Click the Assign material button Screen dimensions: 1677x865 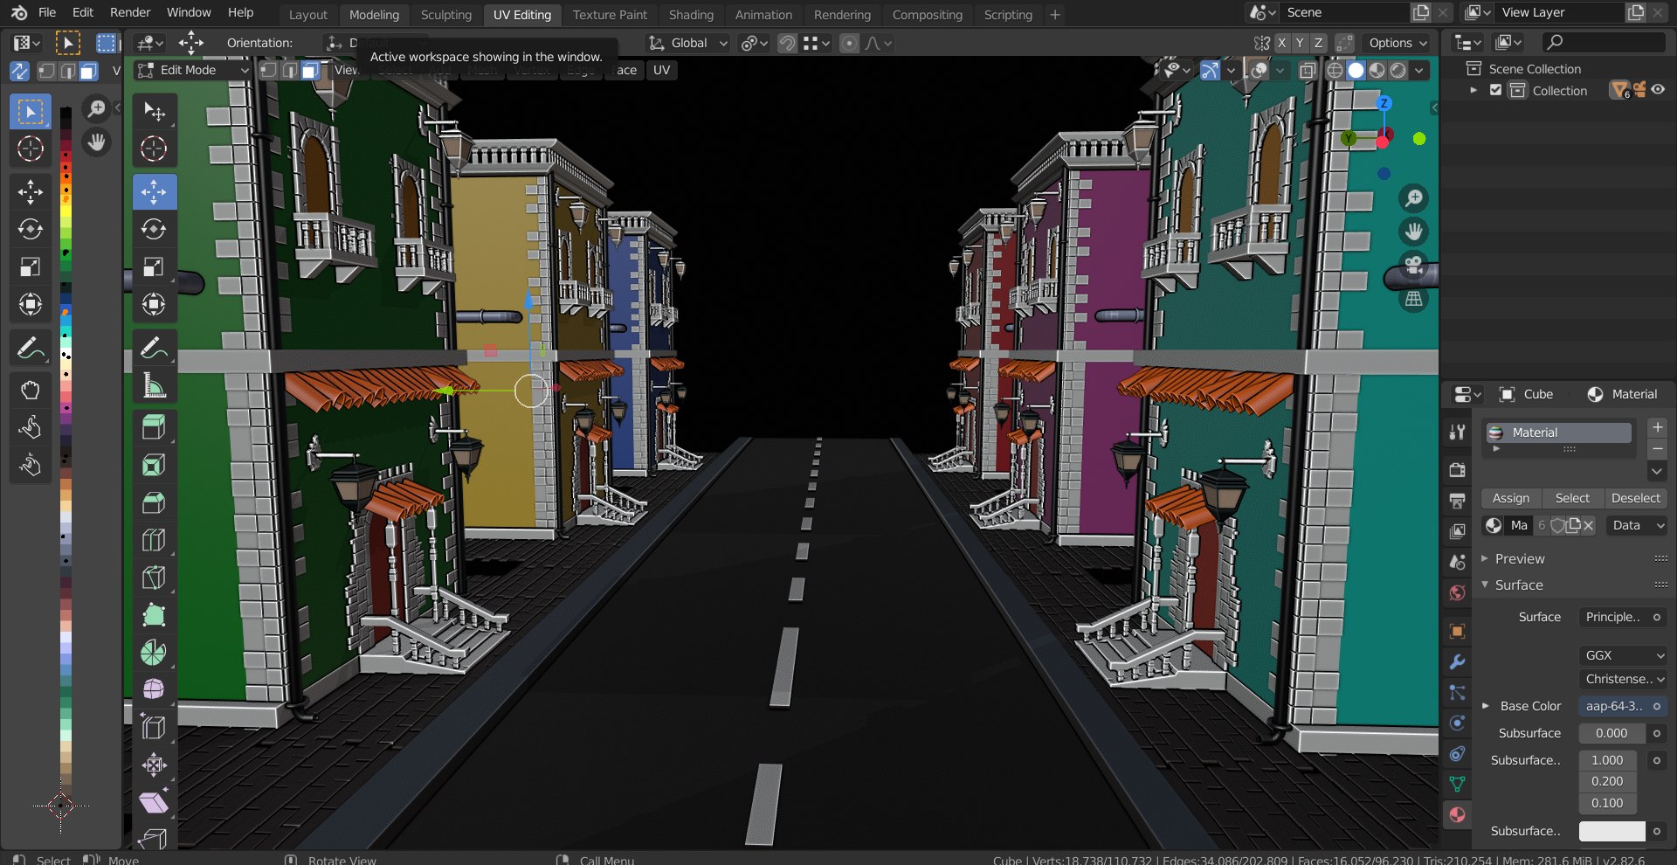pos(1511,498)
